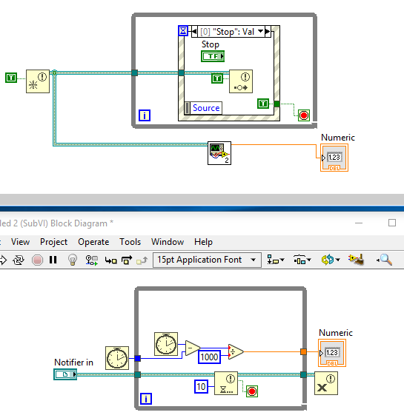
Task: Click the Pause execution button
Action: tap(53, 260)
